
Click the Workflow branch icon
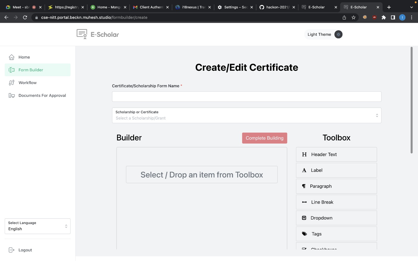click(x=11, y=83)
